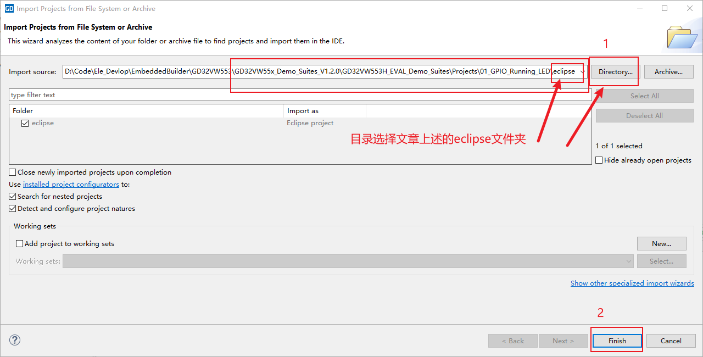Click the type filter text field
Image resolution: width=703 pixels, height=357 pixels.
297,95
